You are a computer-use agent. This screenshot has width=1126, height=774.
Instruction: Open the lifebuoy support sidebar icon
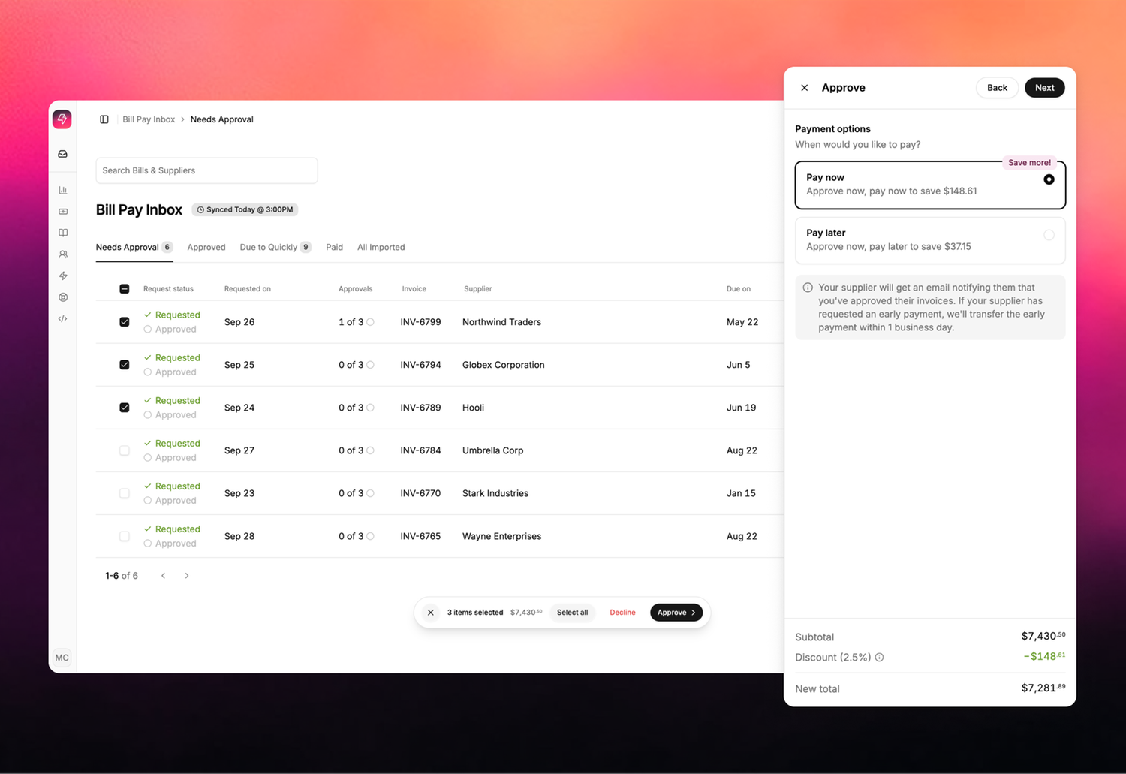click(63, 297)
